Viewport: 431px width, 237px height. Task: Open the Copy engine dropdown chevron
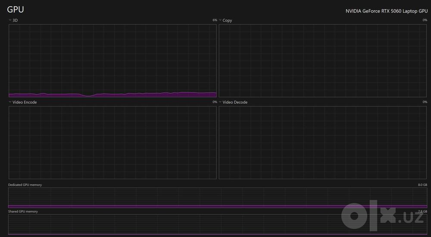(x=220, y=20)
